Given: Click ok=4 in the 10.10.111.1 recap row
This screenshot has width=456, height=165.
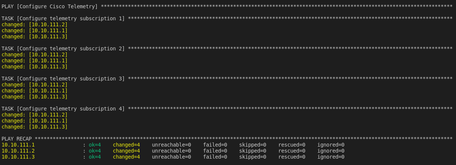Looking at the screenshot, I should (x=95, y=145).
